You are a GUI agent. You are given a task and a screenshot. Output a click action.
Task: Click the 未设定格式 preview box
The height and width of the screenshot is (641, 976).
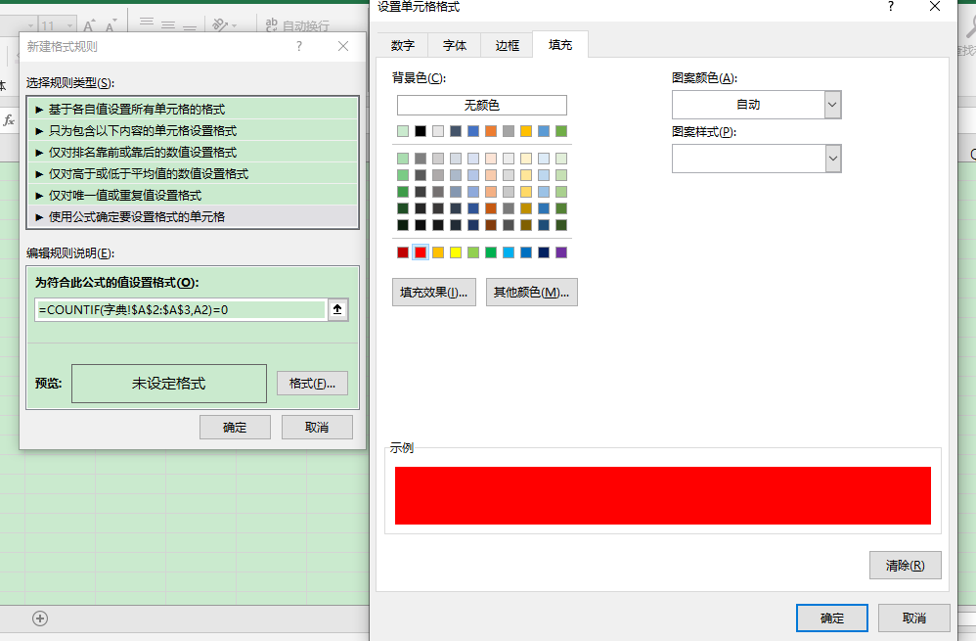(x=169, y=383)
